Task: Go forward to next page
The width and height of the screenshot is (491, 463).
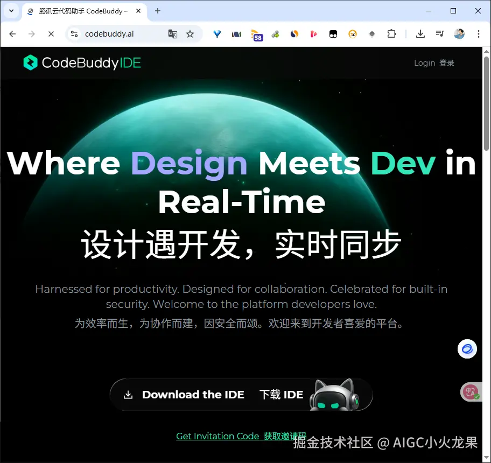Action: point(32,34)
